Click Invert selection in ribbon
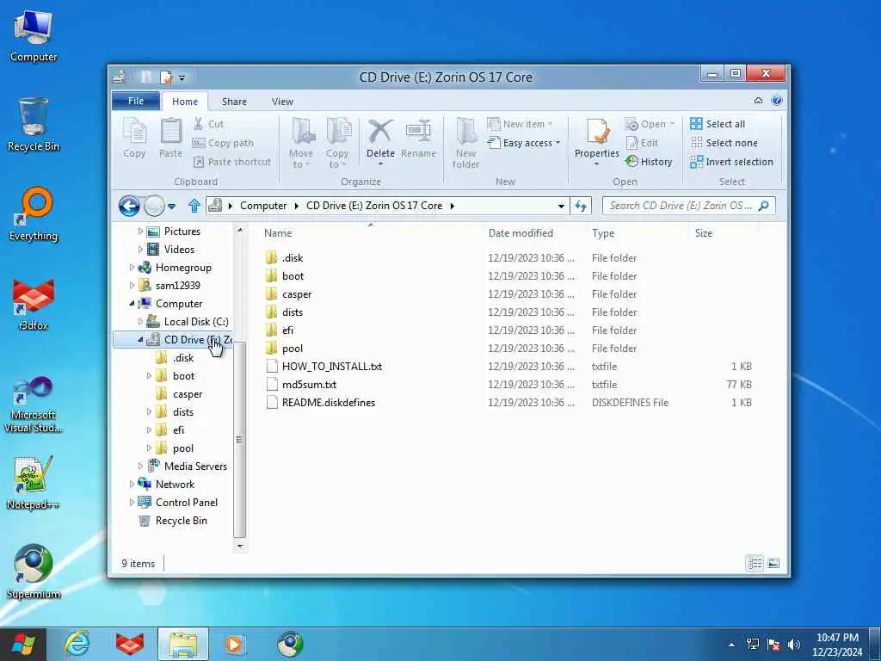The image size is (881, 661). pos(731,162)
